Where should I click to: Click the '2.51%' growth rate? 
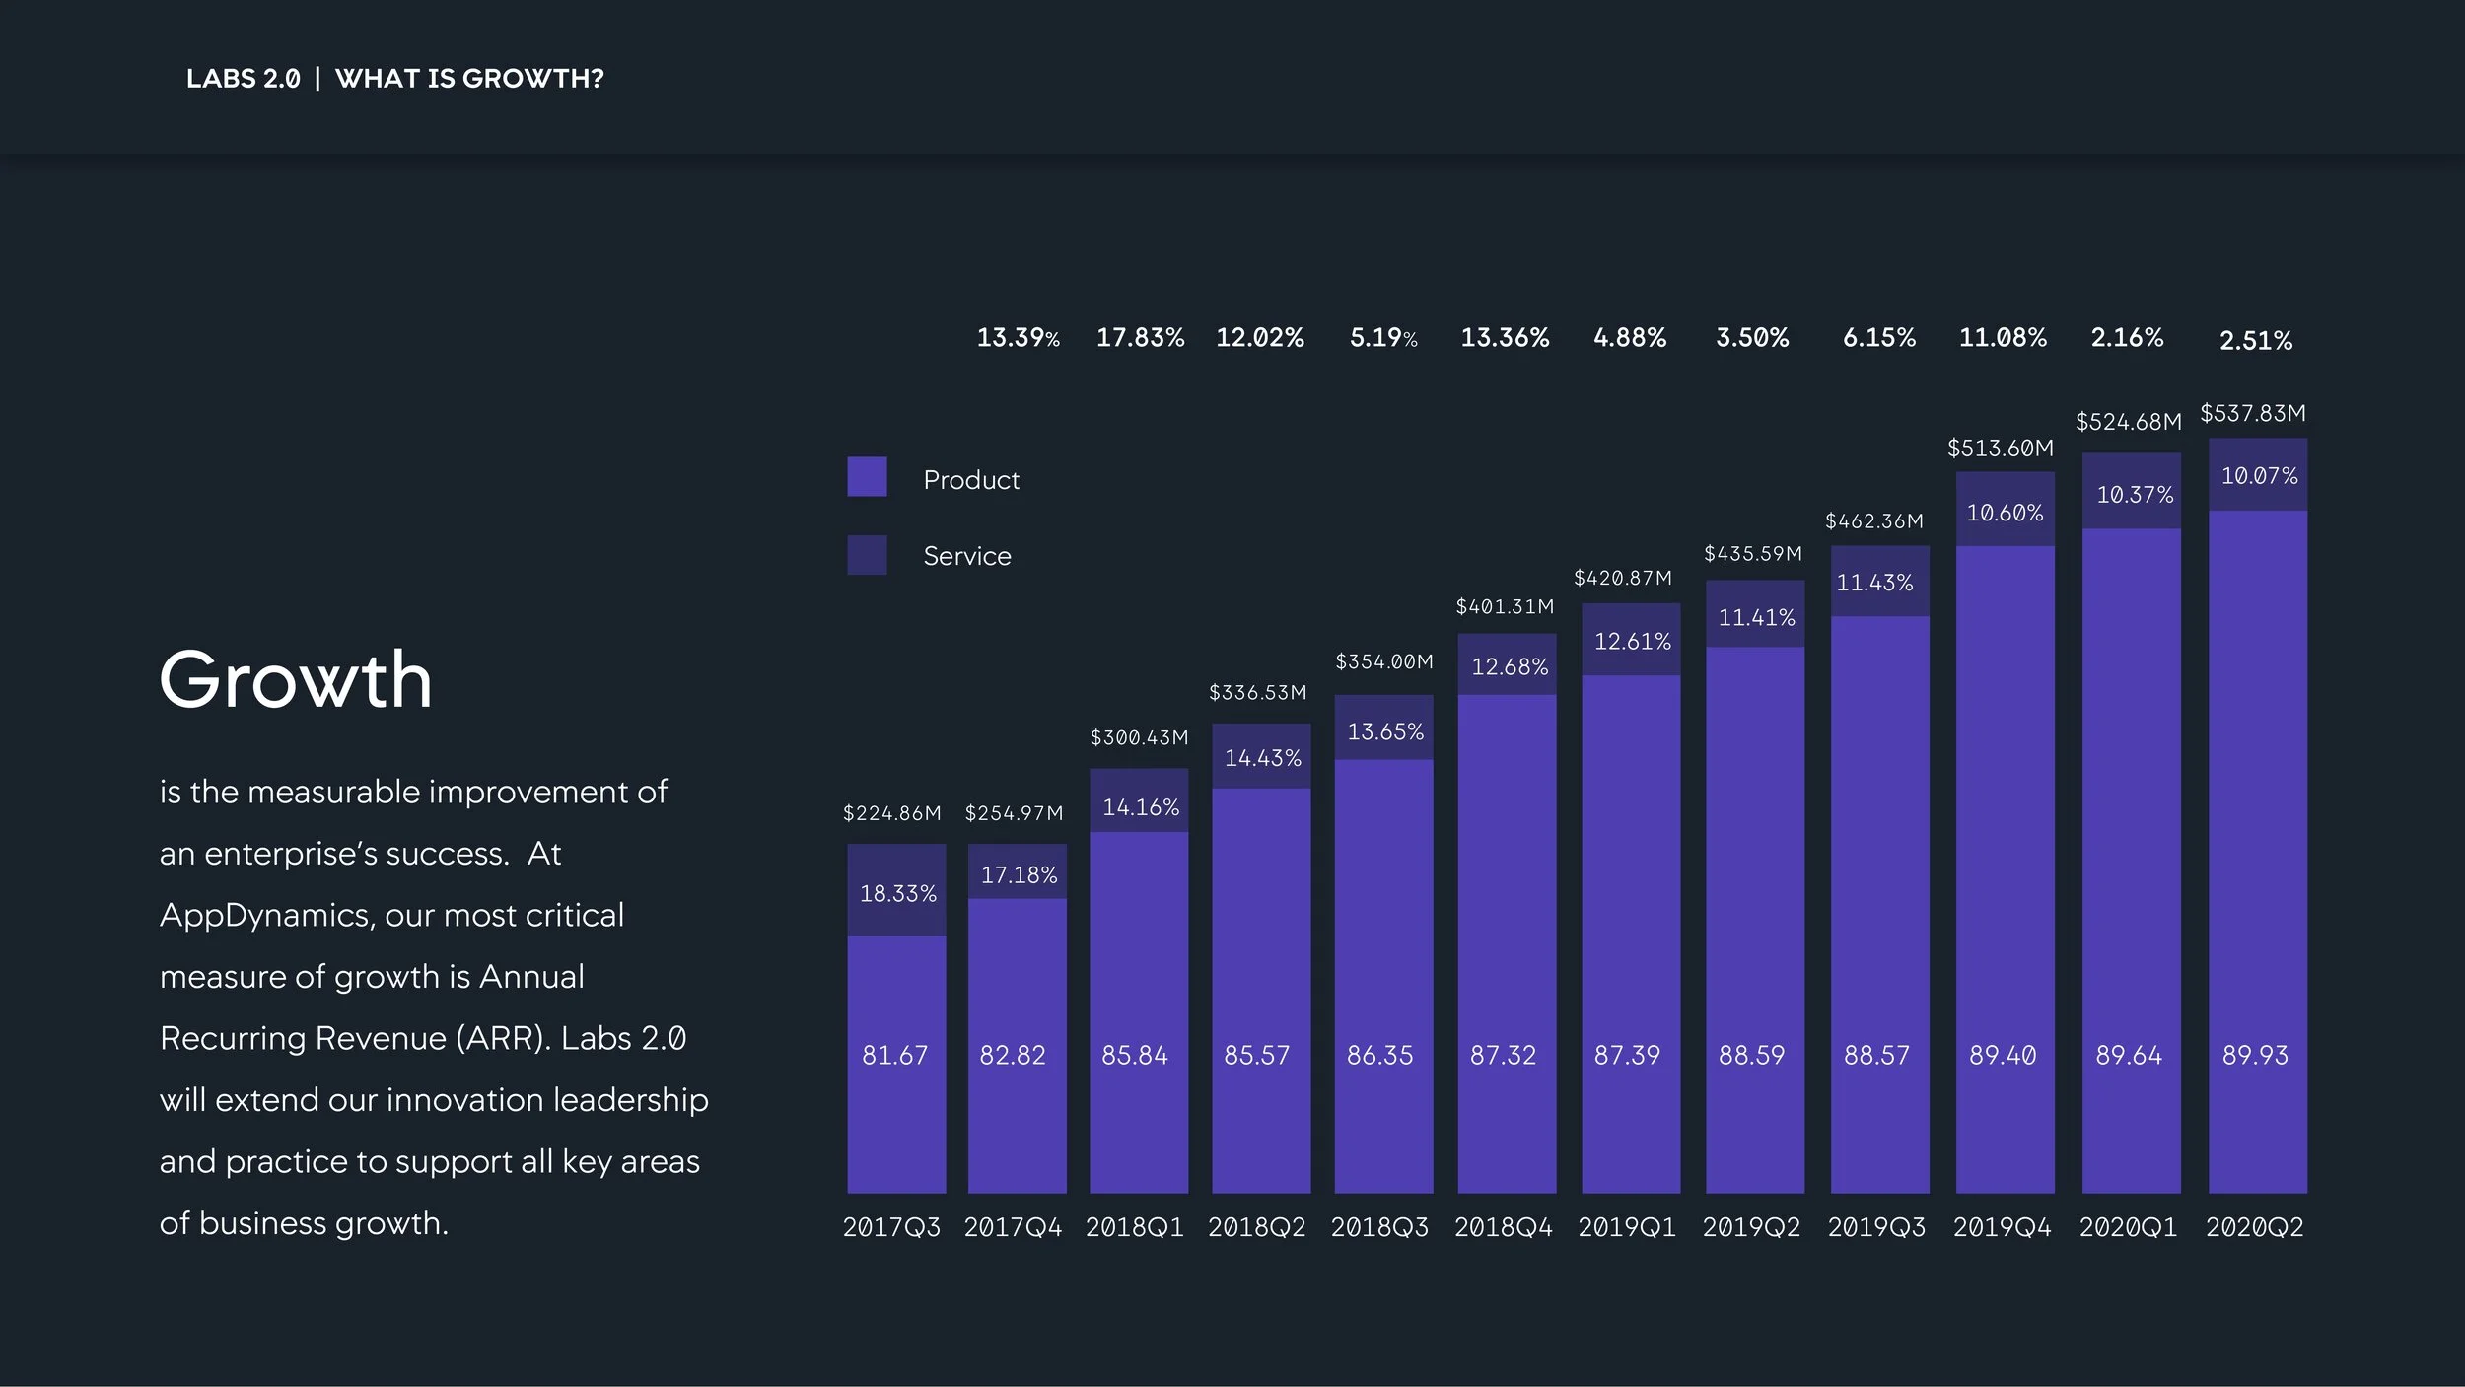click(x=2256, y=341)
